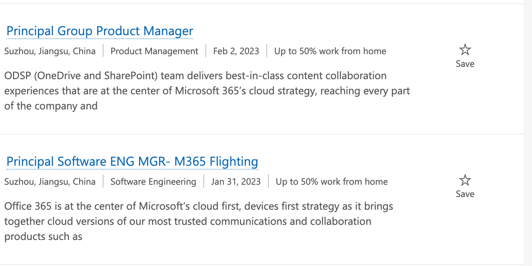Viewport: 532px width, 266px height.
Task: Click Save label under M365 Flighting star
Action: [x=465, y=194]
